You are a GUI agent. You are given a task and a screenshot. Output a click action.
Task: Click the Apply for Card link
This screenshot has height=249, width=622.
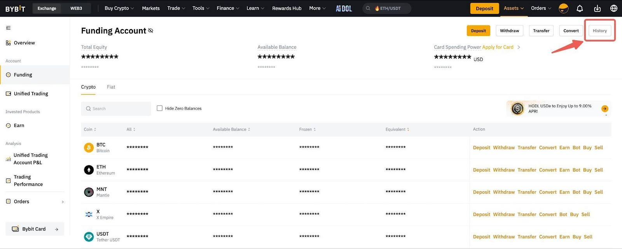click(x=498, y=47)
